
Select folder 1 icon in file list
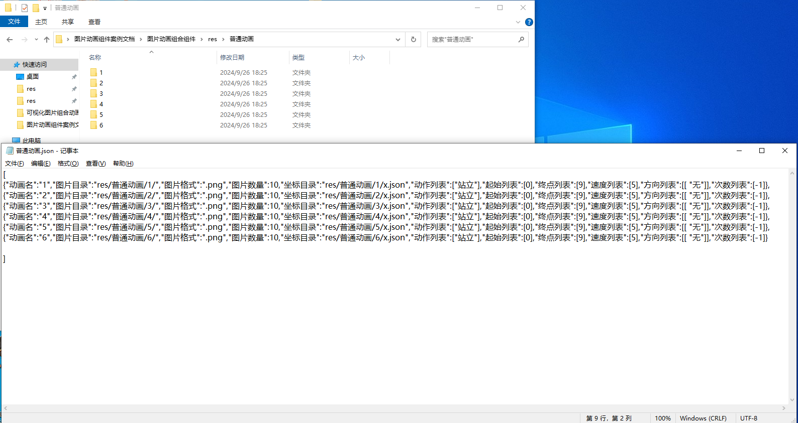click(x=93, y=72)
